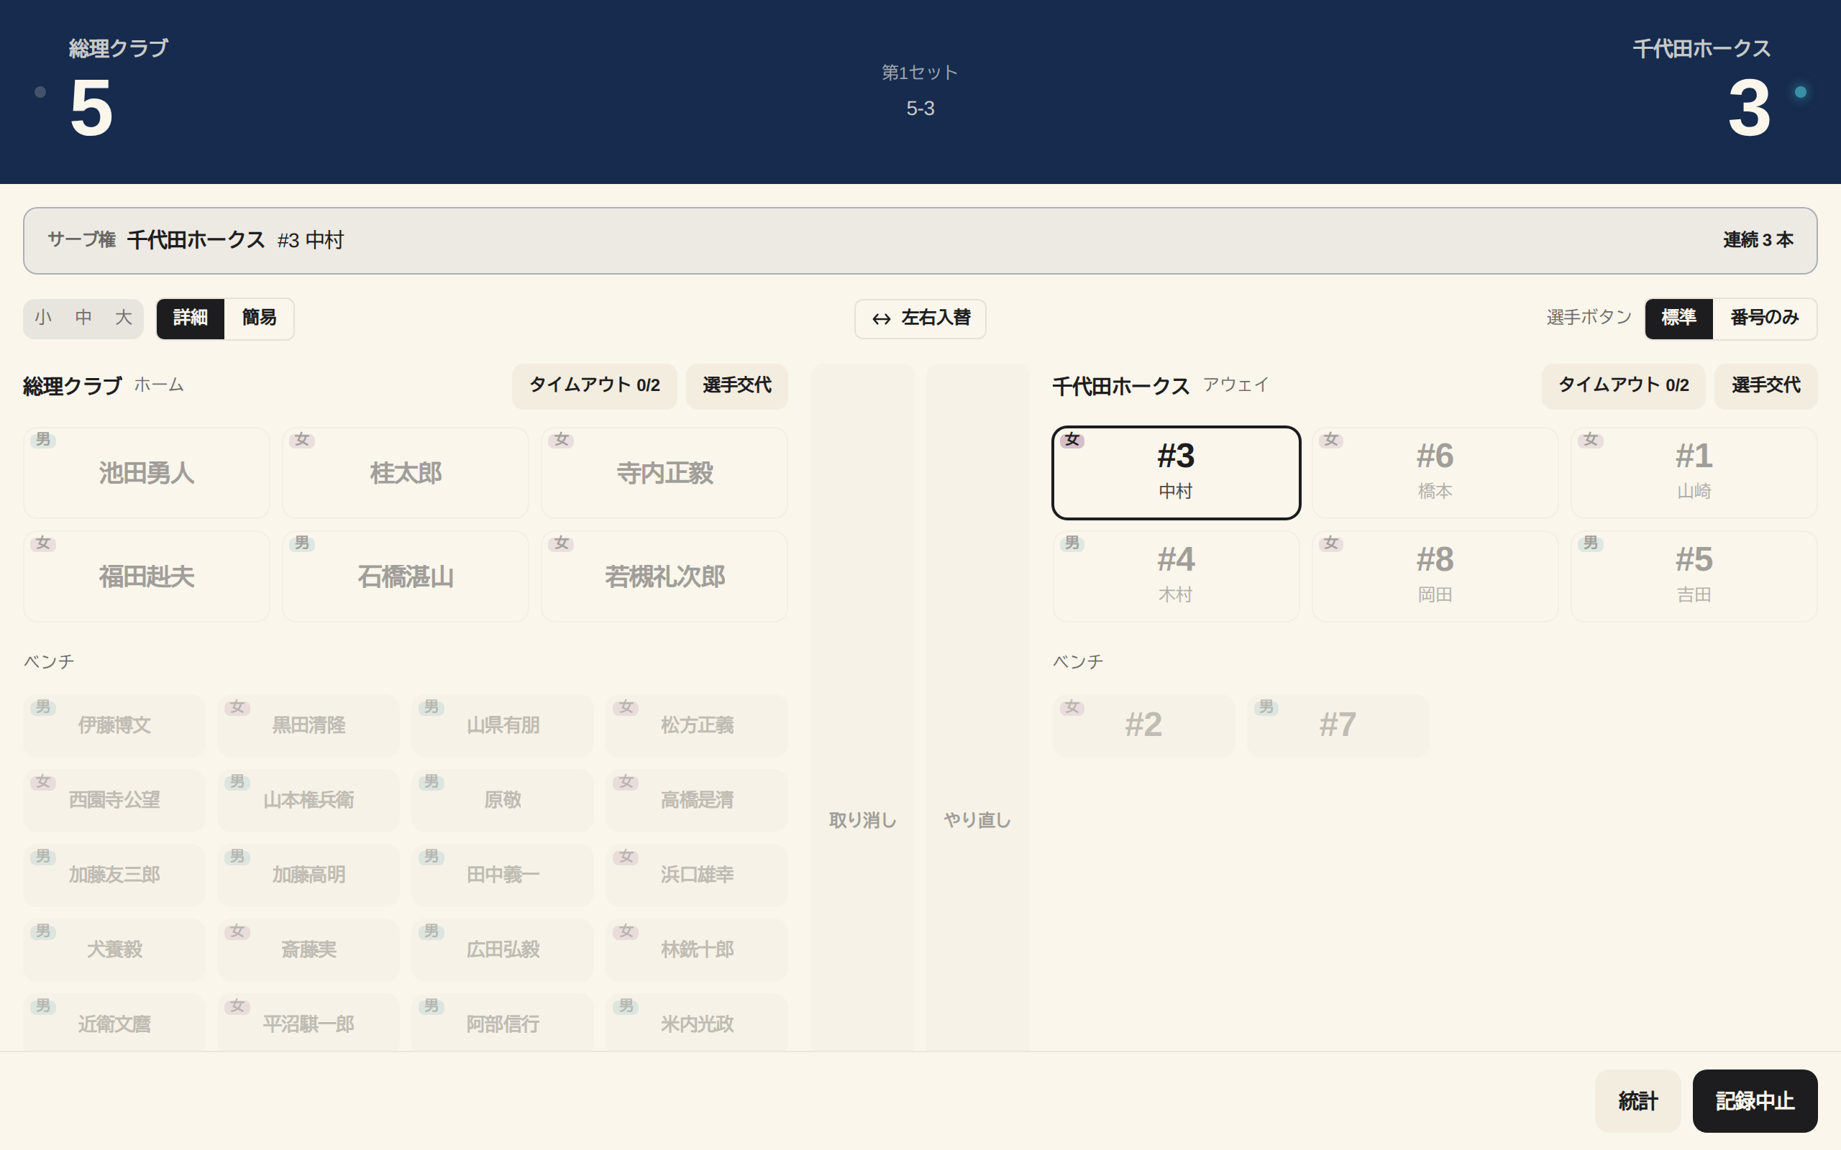Switch to the 簡易 view mode
The image size is (1841, 1150).
[259, 318]
